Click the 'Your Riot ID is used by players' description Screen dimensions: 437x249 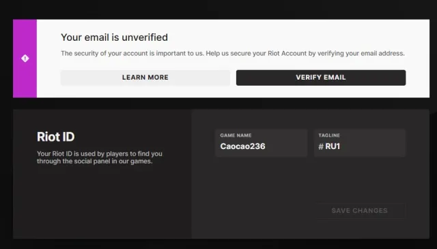[x=100, y=157]
